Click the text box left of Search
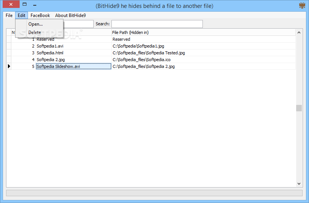Image resolution: width=309 pixels, height=203 pixels. pyautogui.click(x=78, y=24)
